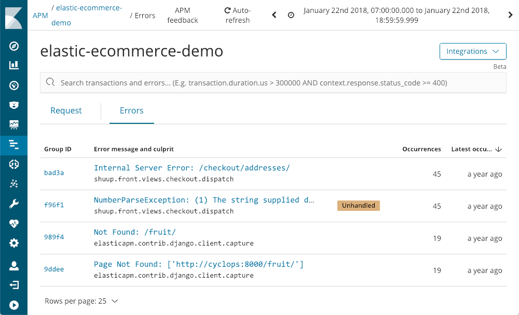This screenshot has width=519, height=315.
Task: Open Discover from the compass icon
Action: (x=14, y=46)
